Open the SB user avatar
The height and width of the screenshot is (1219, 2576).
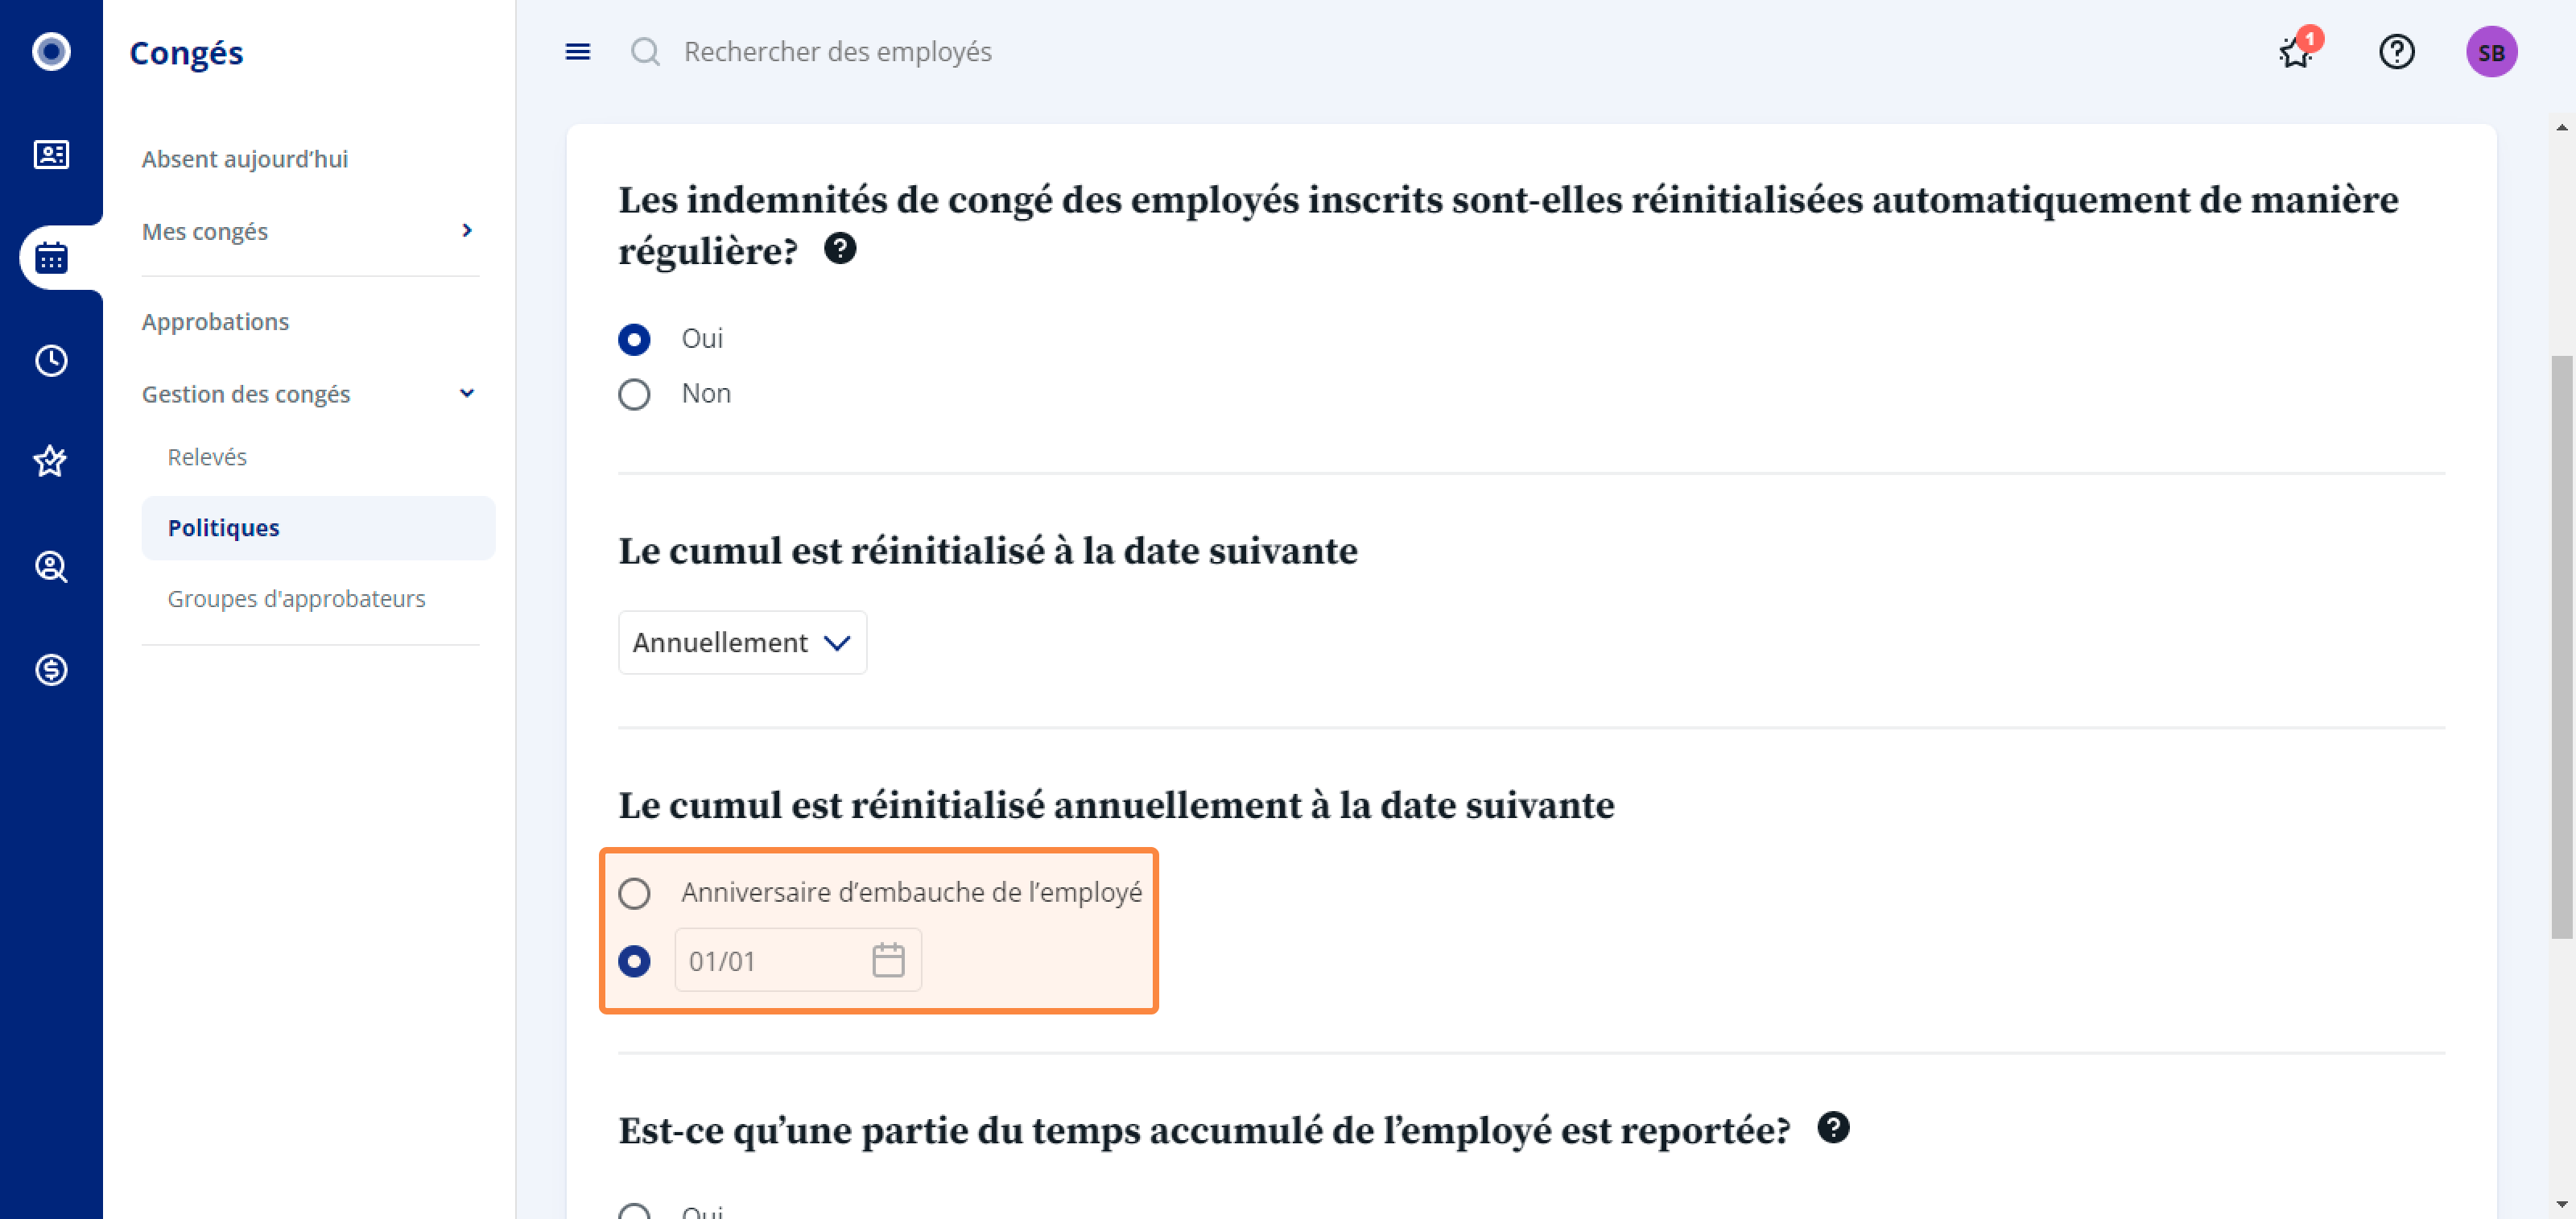pyautogui.click(x=2491, y=52)
